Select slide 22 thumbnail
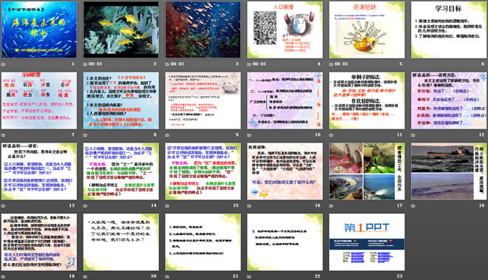This screenshot has height=280, width=488. (x=285, y=242)
